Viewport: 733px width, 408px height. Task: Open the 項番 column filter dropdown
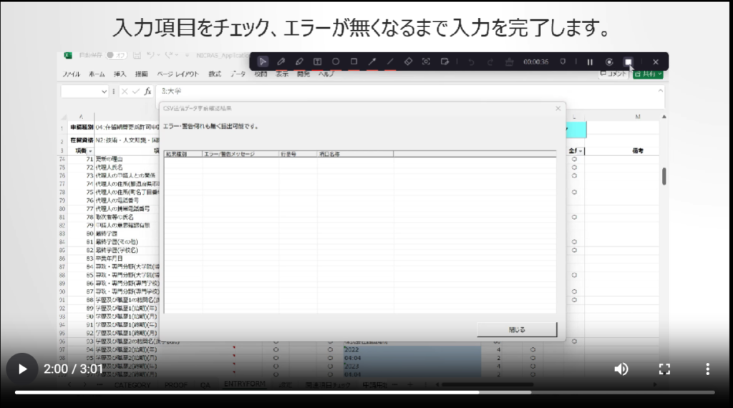tap(89, 151)
